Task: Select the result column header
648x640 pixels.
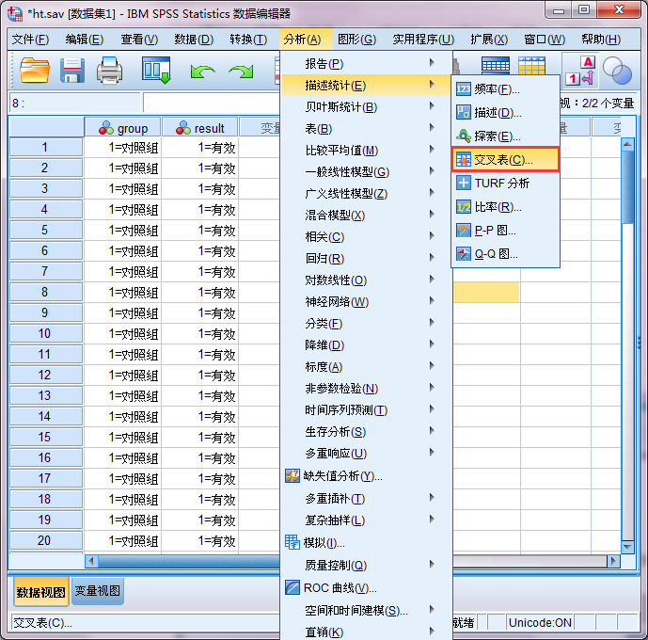Action: (x=200, y=128)
